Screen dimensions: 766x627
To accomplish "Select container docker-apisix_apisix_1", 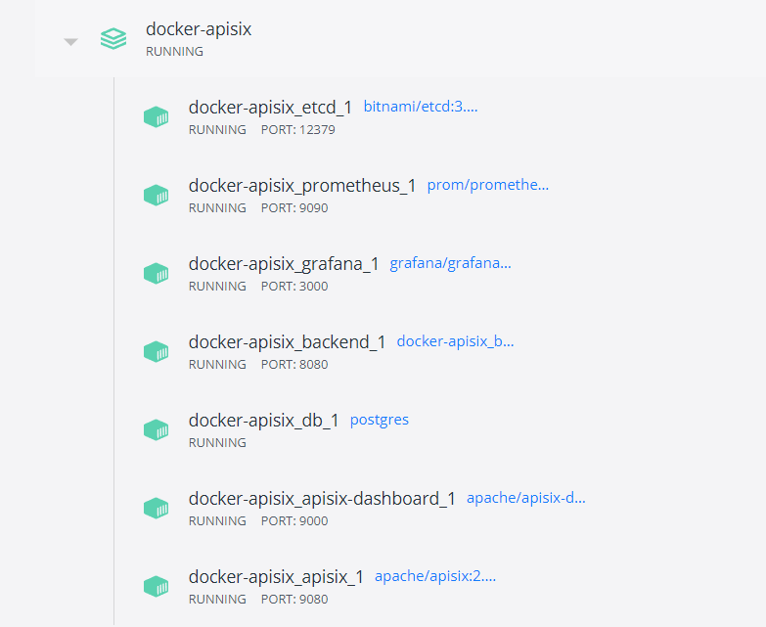I will tap(276, 577).
